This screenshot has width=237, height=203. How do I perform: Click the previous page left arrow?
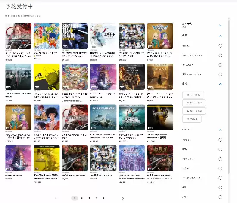pyautogui.click(x=56, y=198)
